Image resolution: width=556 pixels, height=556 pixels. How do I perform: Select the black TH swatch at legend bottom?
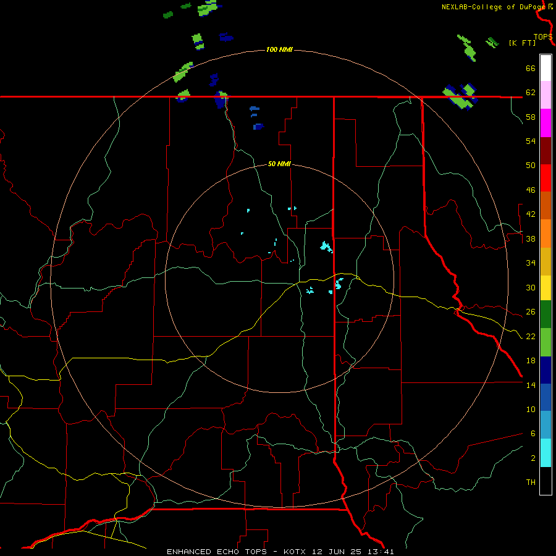tap(545, 481)
